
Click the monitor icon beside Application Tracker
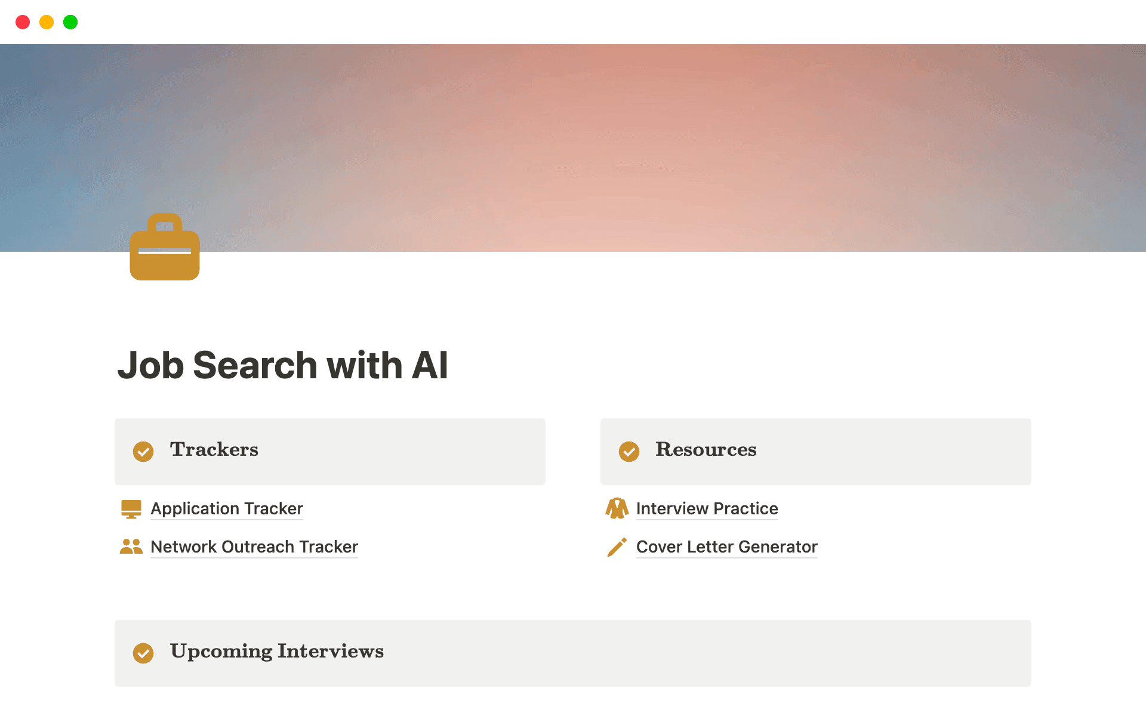[131, 508]
